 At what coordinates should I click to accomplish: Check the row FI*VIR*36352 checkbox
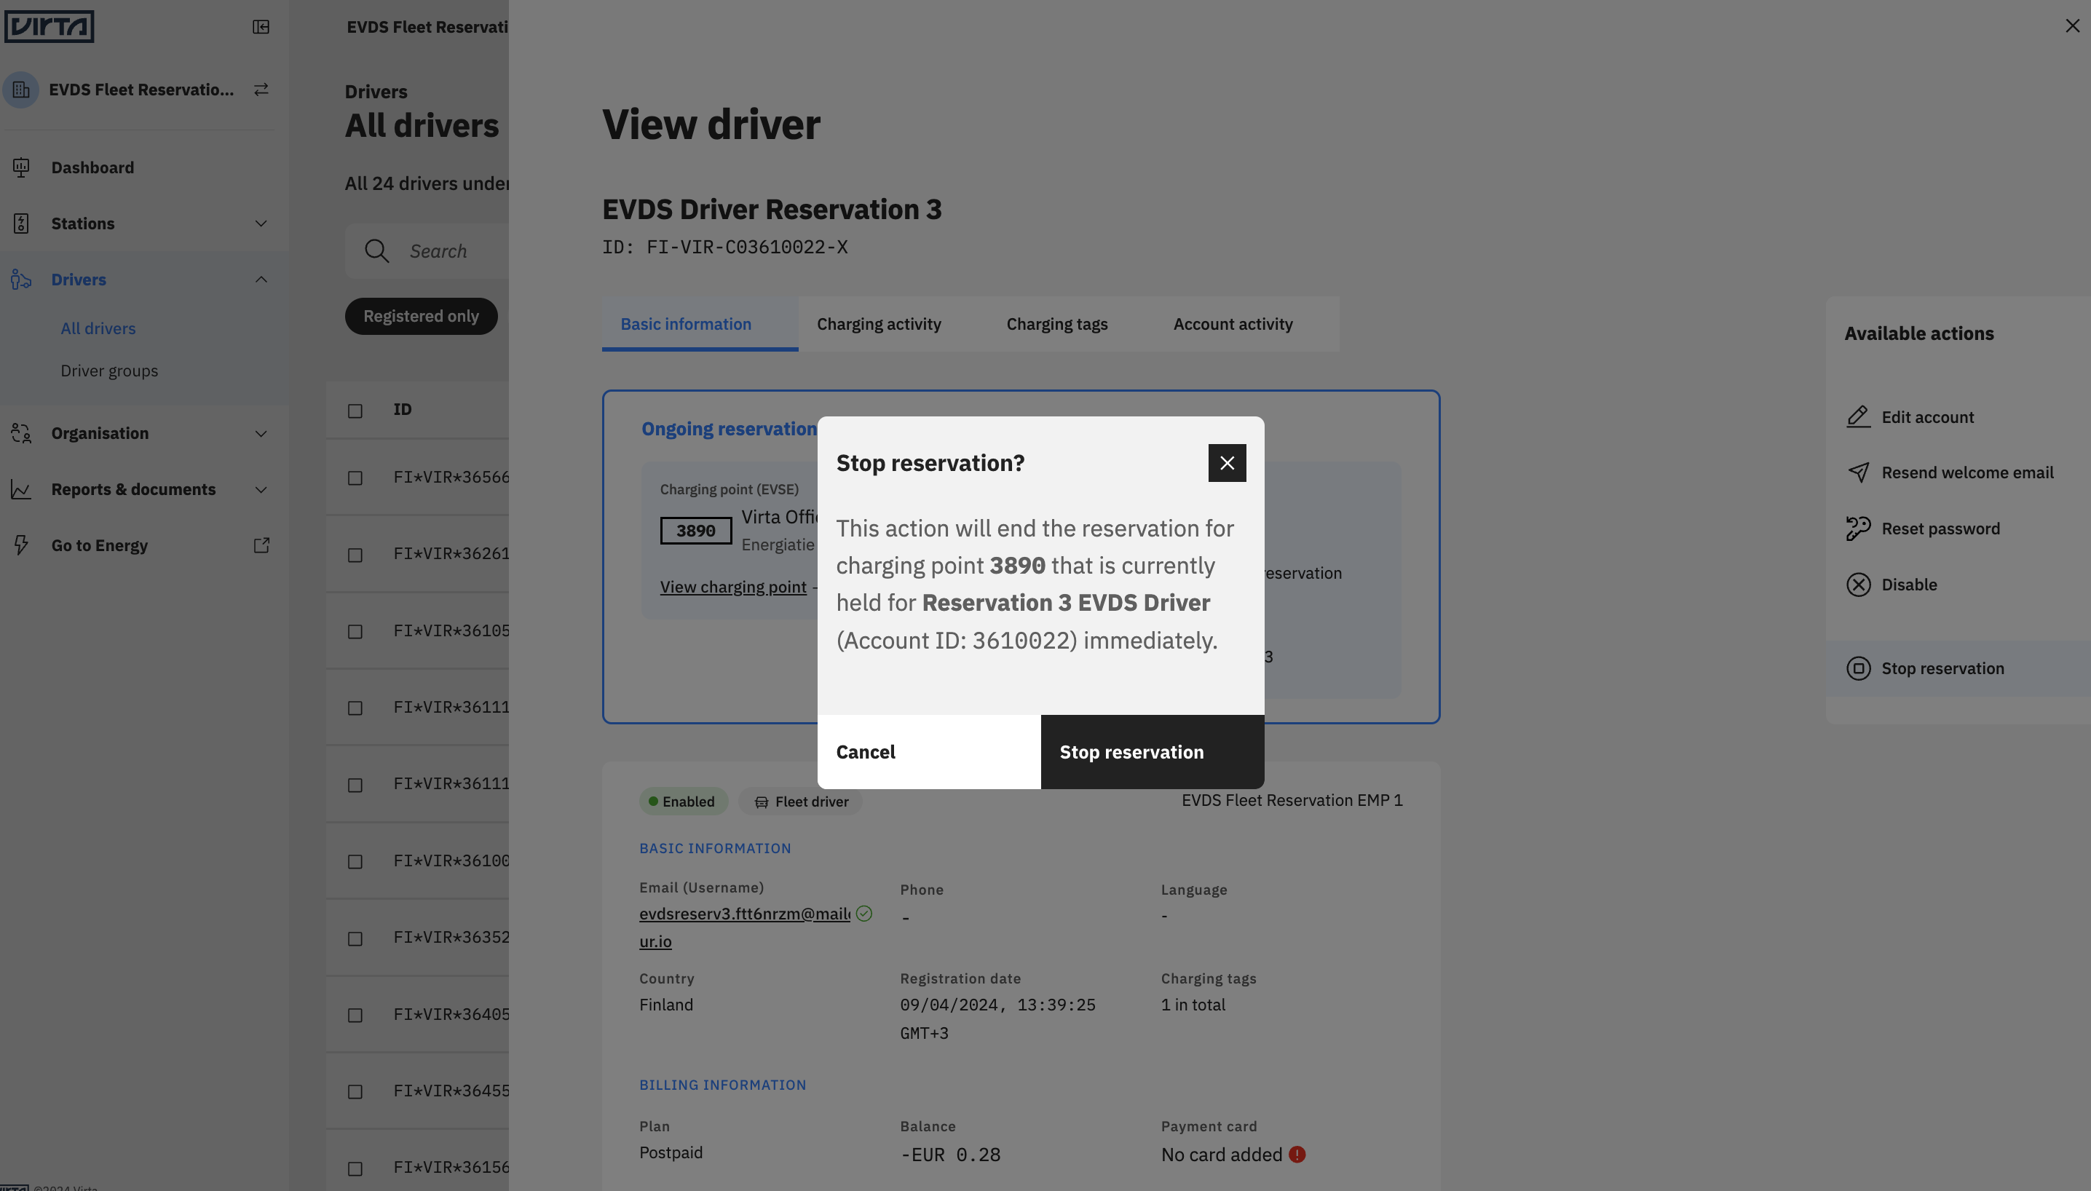(x=355, y=938)
